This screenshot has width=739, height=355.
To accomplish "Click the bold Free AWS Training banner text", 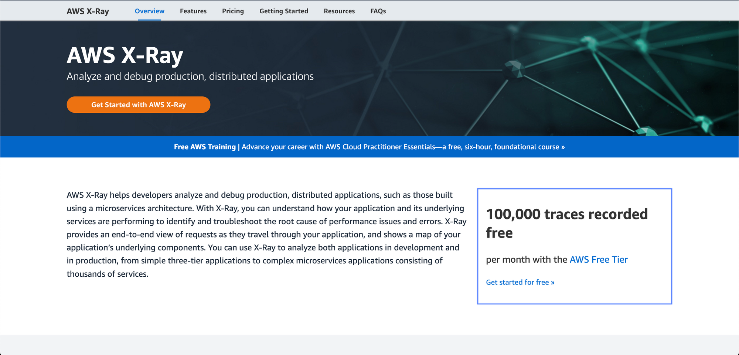I will tap(204, 147).
